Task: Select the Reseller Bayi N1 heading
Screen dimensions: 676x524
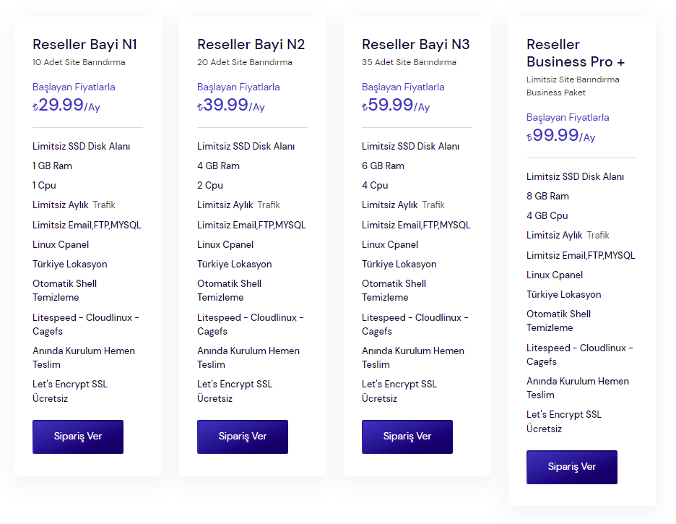Action: point(85,44)
